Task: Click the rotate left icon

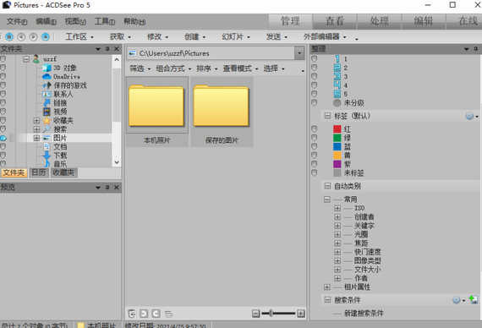Action: point(144,314)
